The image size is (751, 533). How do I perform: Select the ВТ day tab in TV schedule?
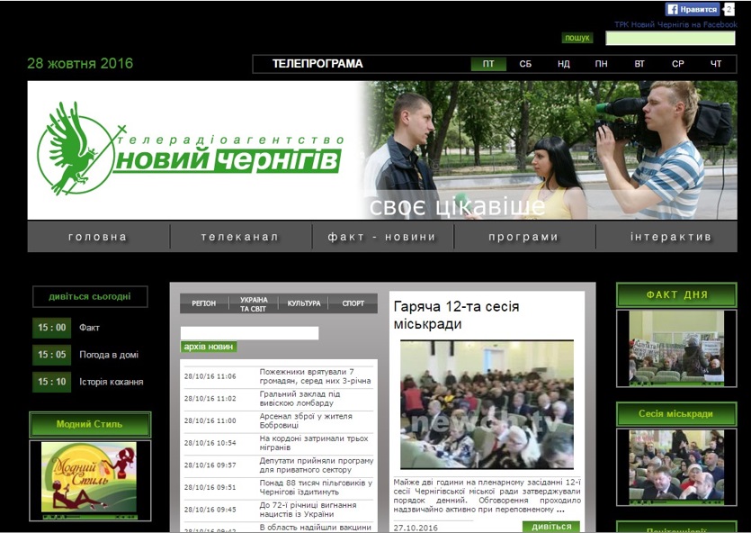[639, 64]
